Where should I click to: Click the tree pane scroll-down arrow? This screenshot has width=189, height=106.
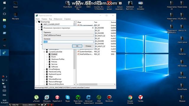[x=74, y=85]
